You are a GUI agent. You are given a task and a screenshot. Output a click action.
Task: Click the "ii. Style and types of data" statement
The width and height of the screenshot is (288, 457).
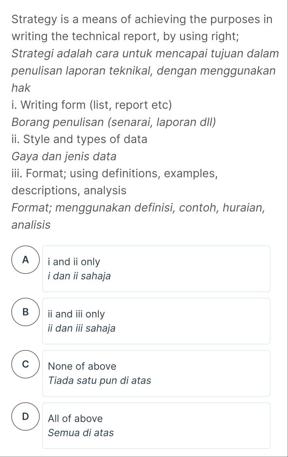80,139
